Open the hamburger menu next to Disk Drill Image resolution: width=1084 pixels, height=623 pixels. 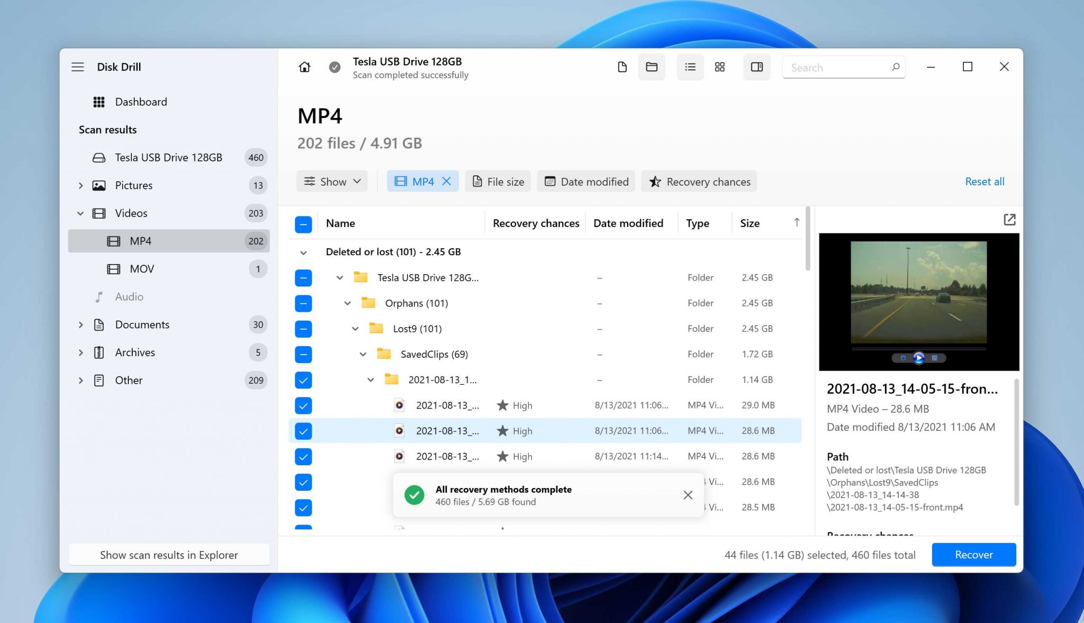point(78,67)
